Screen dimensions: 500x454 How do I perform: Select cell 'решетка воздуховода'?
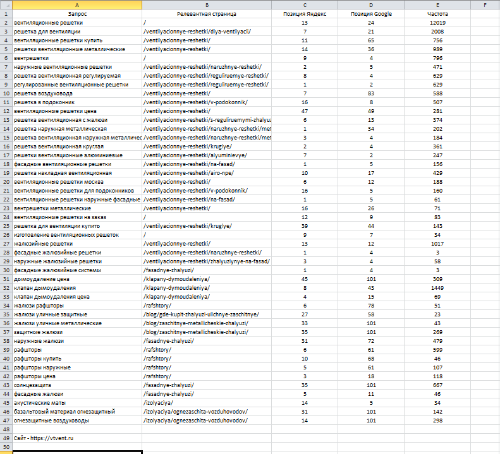77,93
